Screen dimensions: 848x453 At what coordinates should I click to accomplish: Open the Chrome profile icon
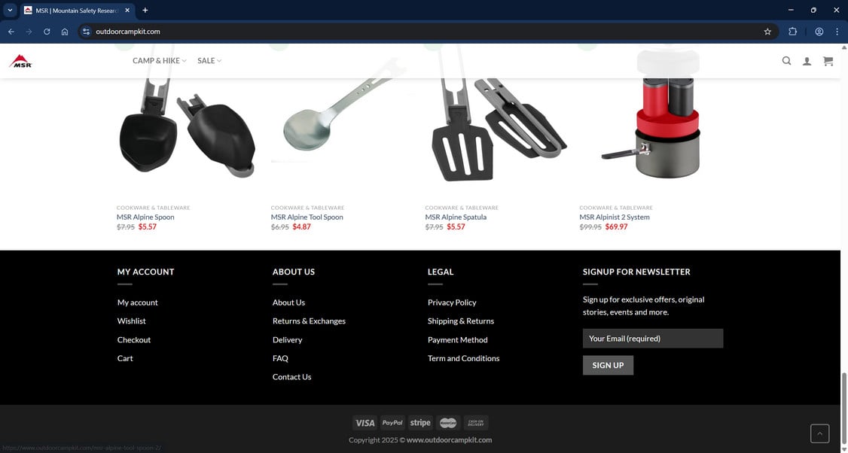click(819, 32)
